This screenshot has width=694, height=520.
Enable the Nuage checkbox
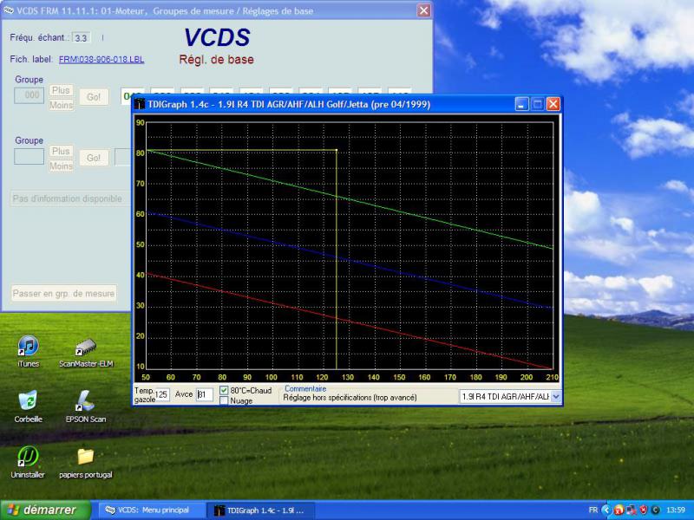224,400
